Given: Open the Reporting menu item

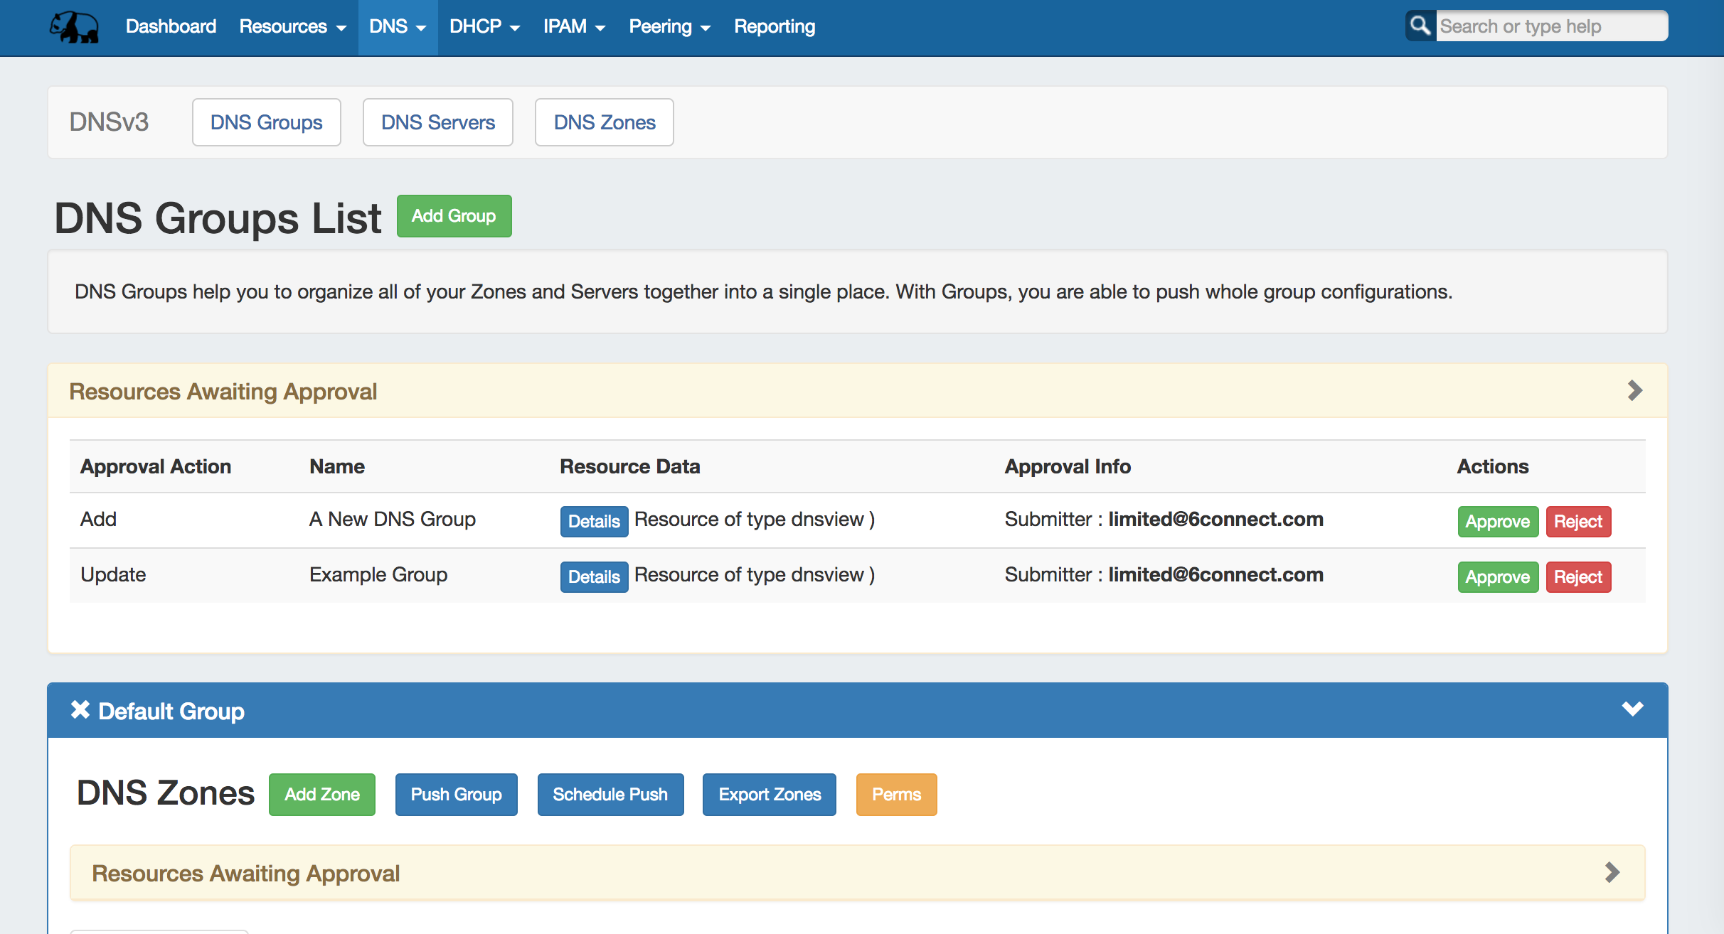Looking at the screenshot, I should [x=775, y=27].
